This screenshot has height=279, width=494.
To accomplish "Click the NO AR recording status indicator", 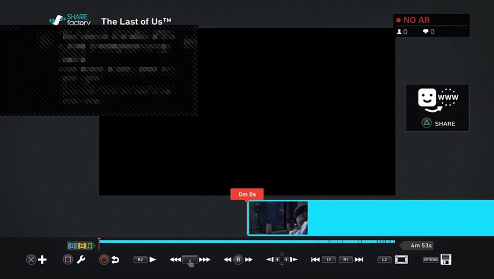I will (x=413, y=20).
